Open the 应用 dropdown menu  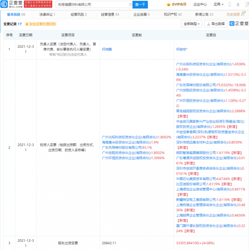click(219, 4)
